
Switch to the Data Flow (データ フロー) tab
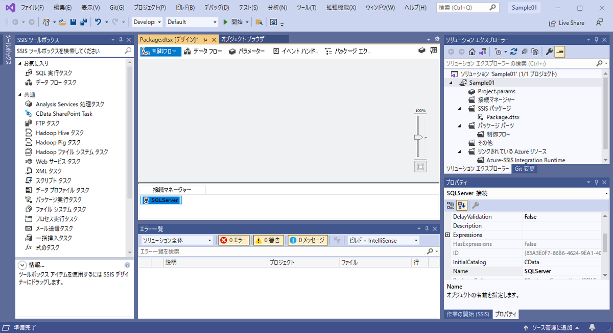click(x=203, y=51)
